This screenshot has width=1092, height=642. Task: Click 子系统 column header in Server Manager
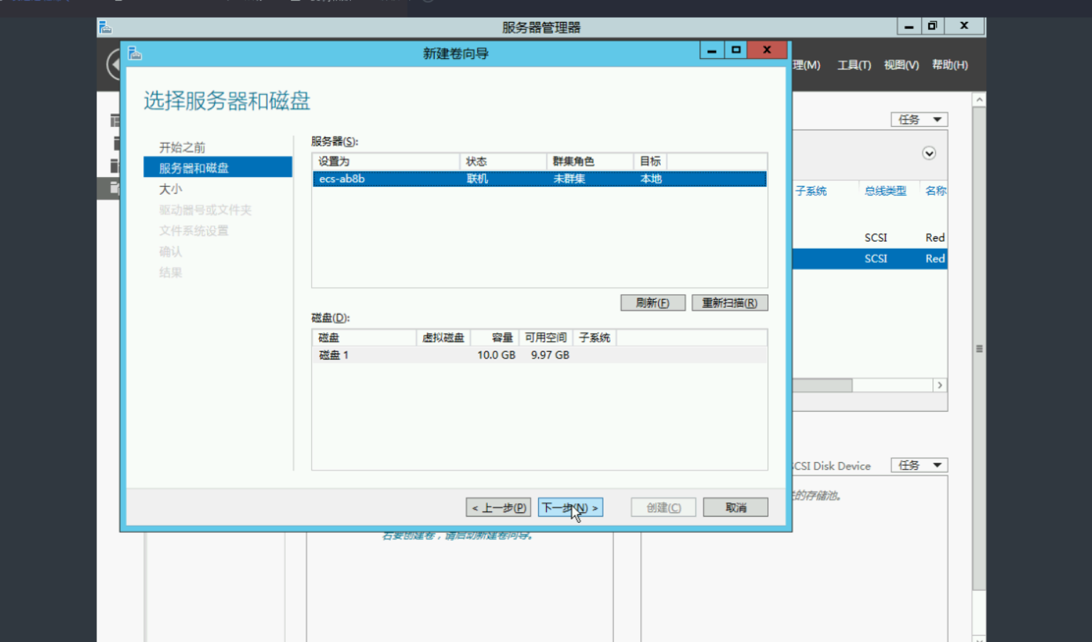tap(810, 191)
